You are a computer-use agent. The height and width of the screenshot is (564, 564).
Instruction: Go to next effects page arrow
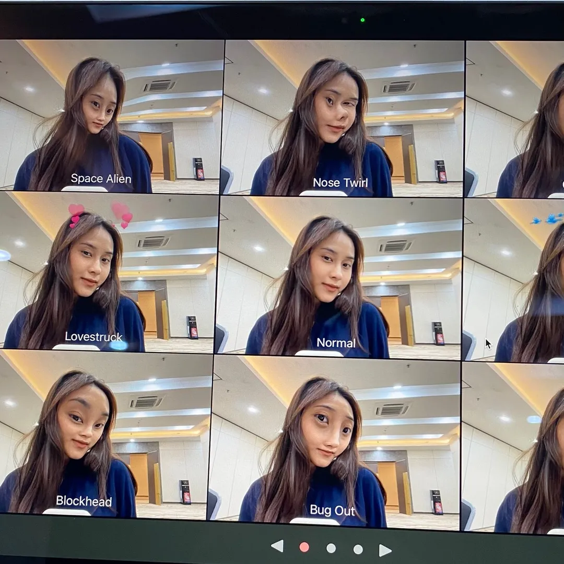pos(385,550)
